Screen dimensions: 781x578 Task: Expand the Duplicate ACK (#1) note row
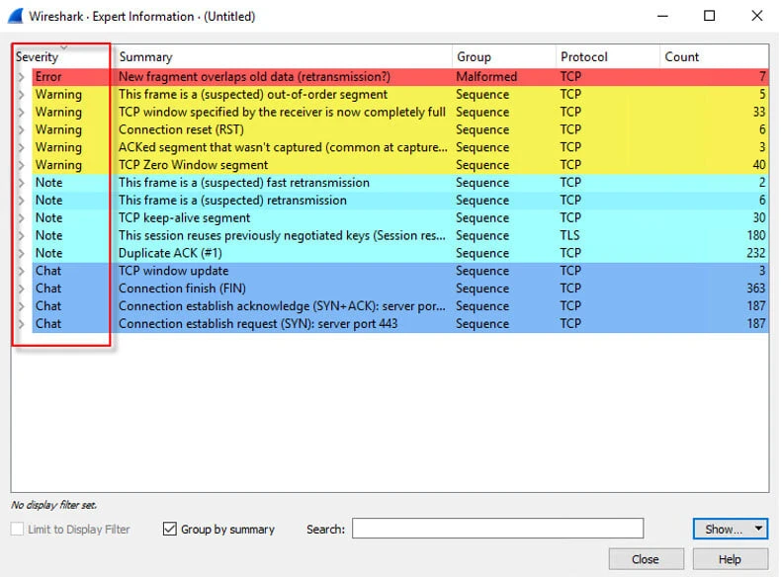[x=21, y=254]
